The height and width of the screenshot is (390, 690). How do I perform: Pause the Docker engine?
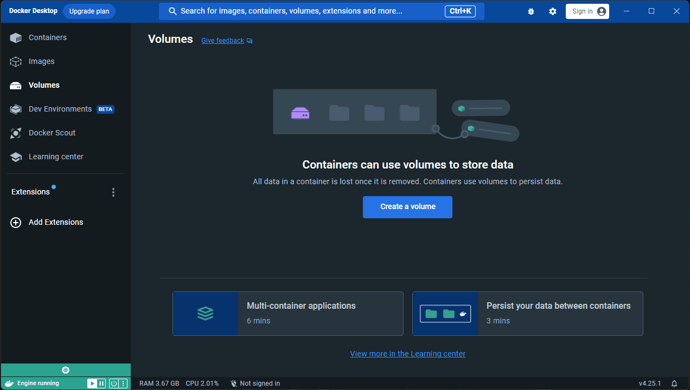pos(101,383)
